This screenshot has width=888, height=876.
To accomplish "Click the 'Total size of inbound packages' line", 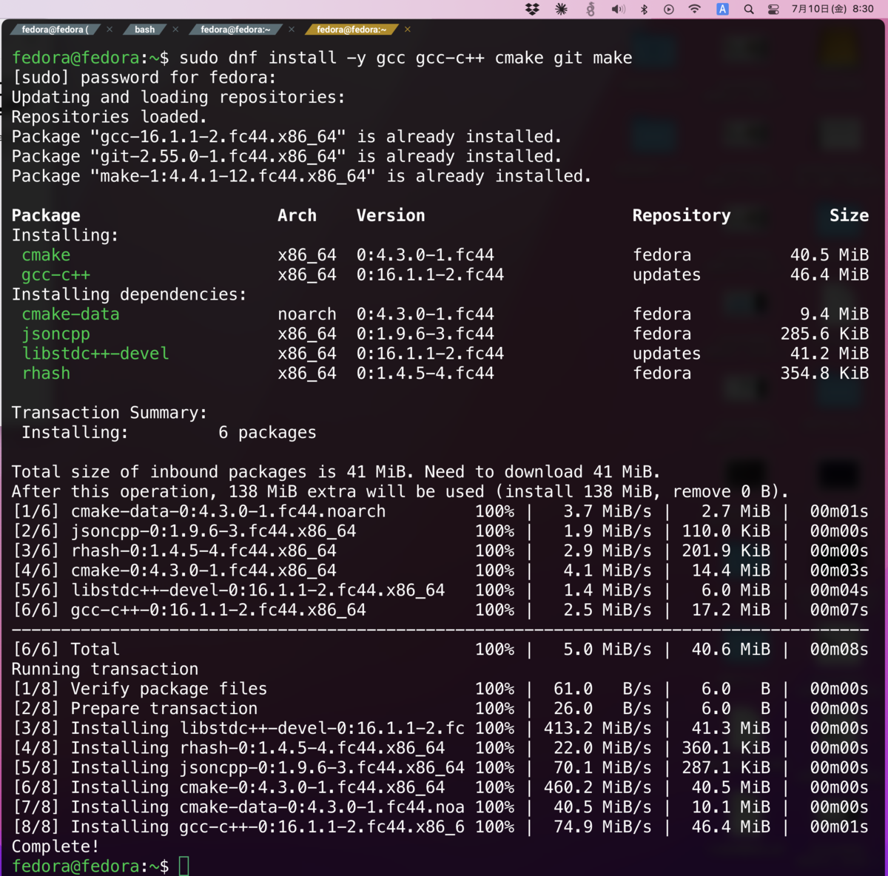I will pyautogui.click(x=336, y=472).
